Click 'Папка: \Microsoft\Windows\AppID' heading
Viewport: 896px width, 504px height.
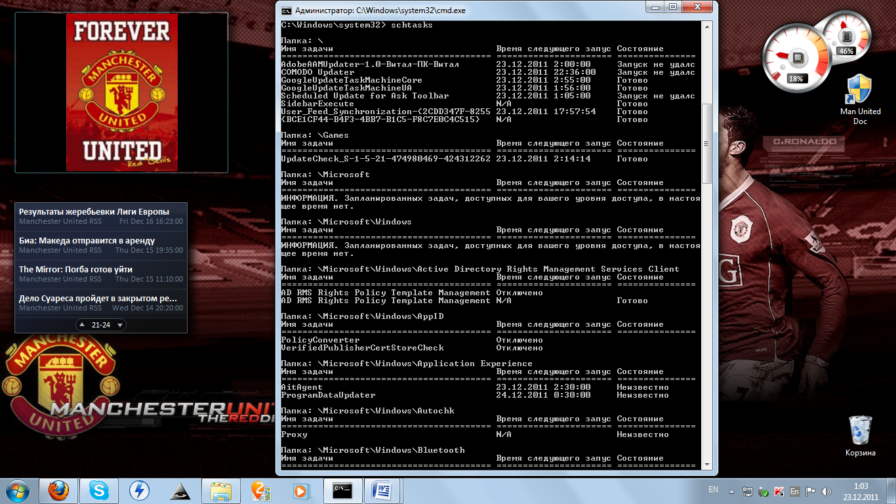click(x=362, y=316)
